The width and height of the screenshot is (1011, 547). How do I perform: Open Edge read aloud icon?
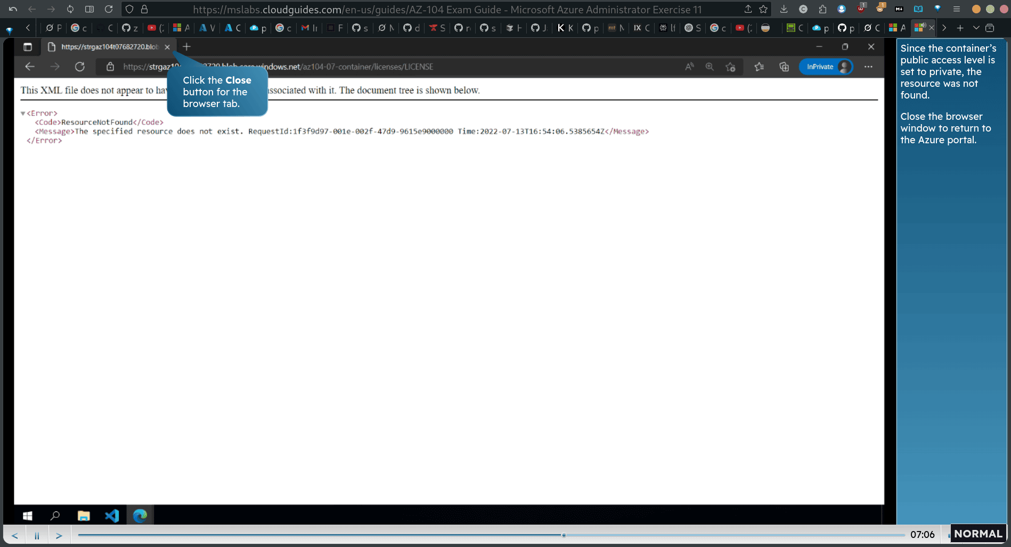pos(689,67)
